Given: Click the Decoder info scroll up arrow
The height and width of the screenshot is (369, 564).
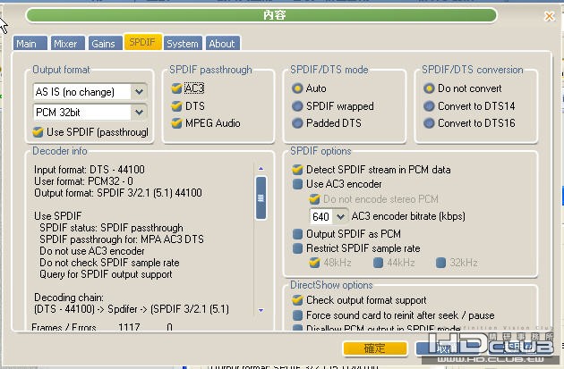Looking at the screenshot, I should point(261,168).
